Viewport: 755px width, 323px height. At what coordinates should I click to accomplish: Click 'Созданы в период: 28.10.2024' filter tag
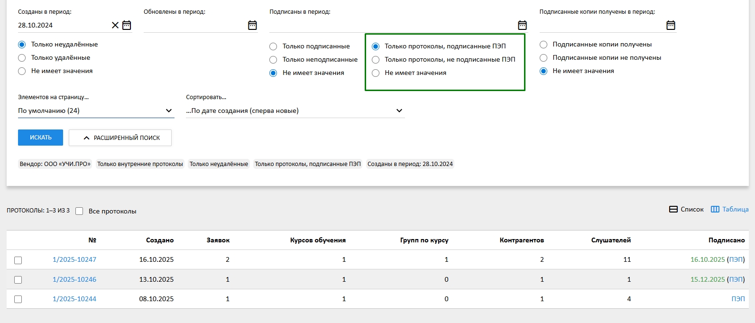click(x=410, y=164)
